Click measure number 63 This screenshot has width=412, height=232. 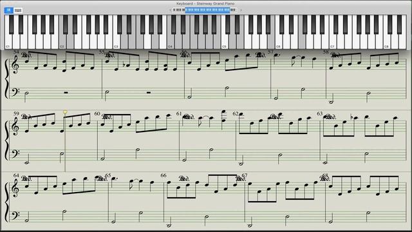319,113
